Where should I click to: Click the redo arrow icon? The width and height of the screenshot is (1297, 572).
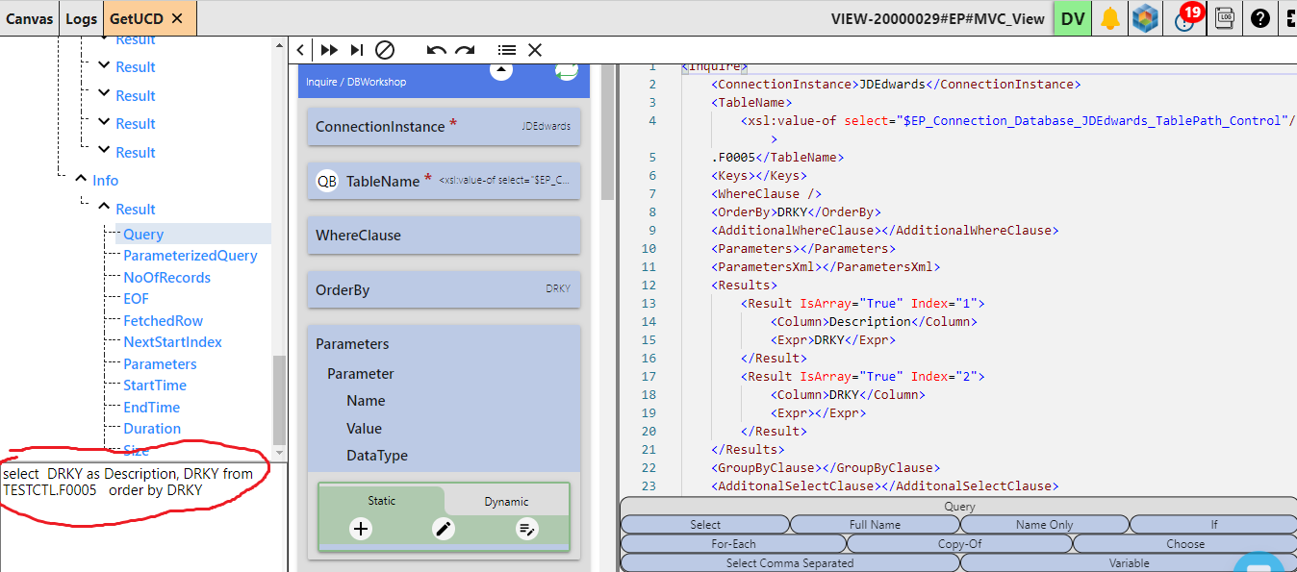click(466, 50)
